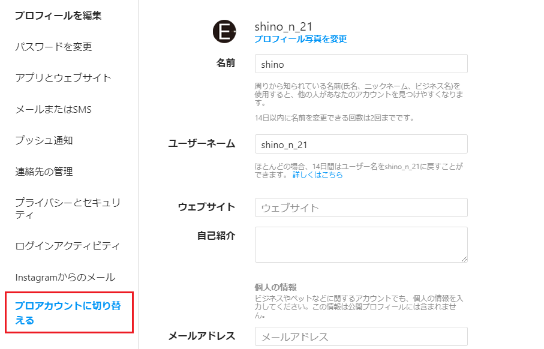Click プロアカウントに切り替える link
Screen dimensions: 544x349
tap(68, 312)
